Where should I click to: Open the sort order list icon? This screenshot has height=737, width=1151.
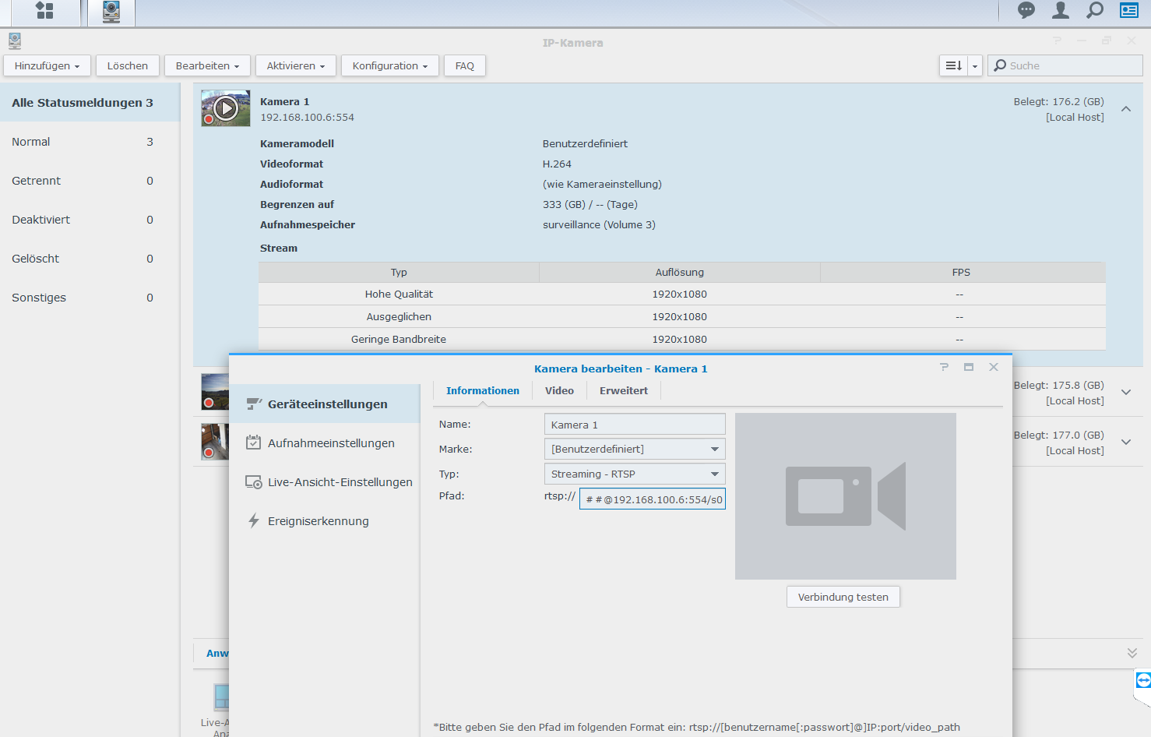coord(953,66)
